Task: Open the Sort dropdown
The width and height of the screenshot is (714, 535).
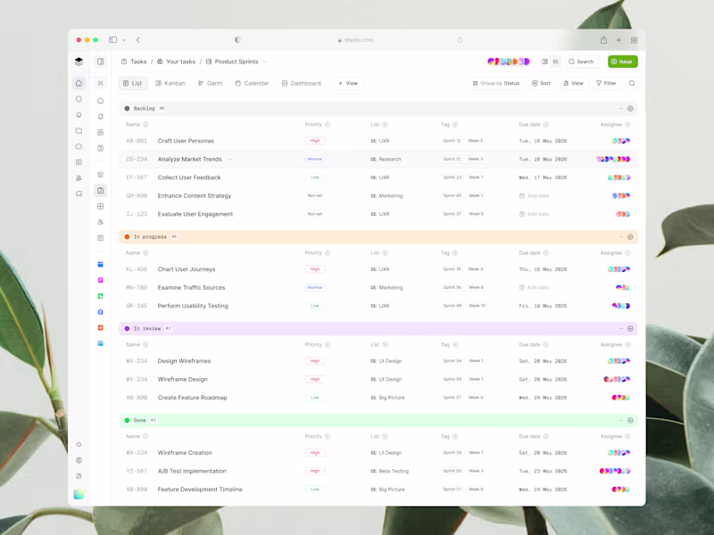Action: (542, 83)
